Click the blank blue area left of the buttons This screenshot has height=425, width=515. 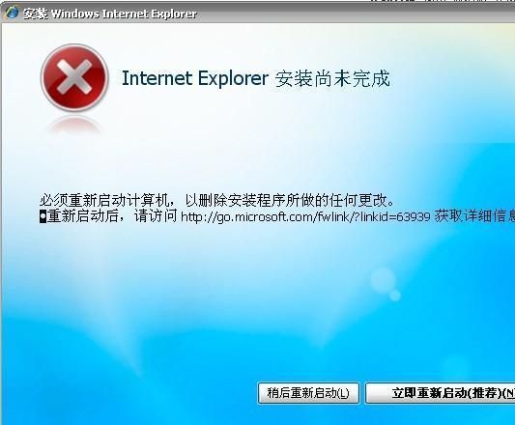click(x=131, y=393)
